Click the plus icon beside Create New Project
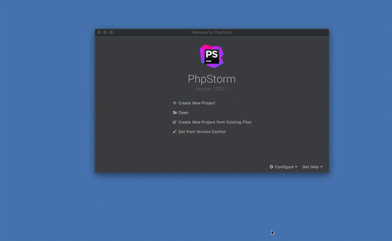The image size is (392, 241). coord(175,103)
